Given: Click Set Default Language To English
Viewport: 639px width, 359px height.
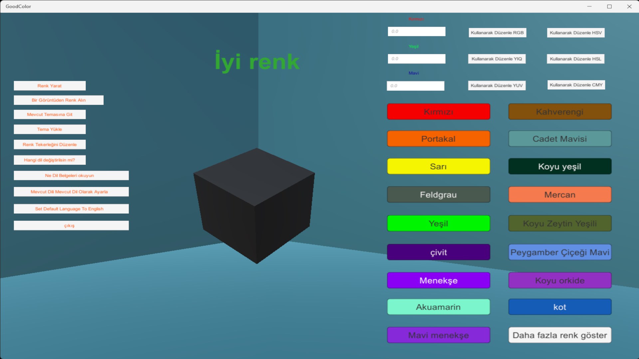Looking at the screenshot, I should [x=71, y=209].
